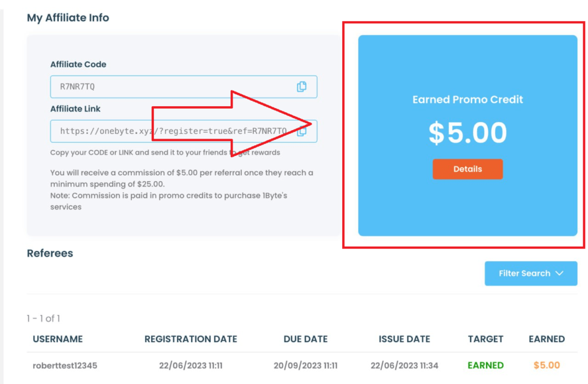
Task: Select the referee row roberttest12345
Action: click(65, 365)
